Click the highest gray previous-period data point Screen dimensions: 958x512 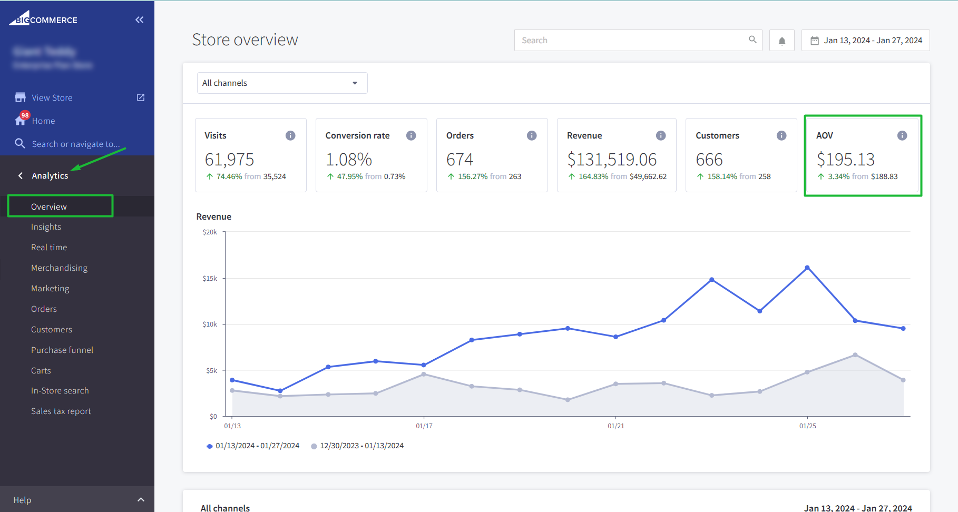pyautogui.click(x=855, y=355)
